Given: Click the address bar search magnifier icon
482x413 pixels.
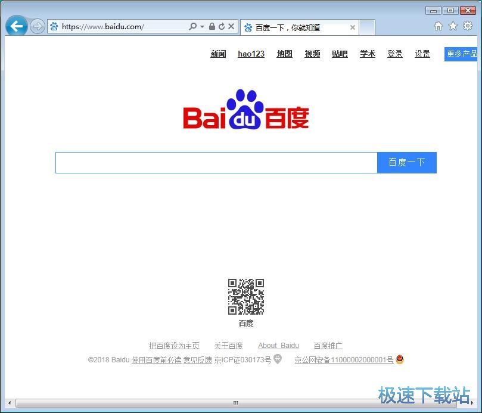Looking at the screenshot, I should pos(192,26).
